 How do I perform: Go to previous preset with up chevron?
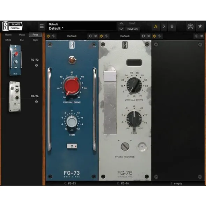coord(121,23)
